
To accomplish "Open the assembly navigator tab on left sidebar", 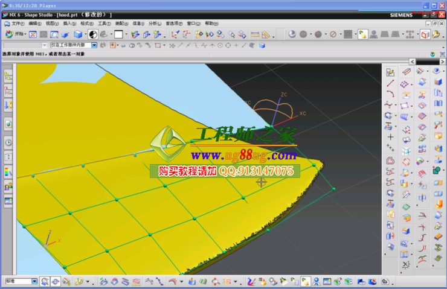I will tap(8, 76).
